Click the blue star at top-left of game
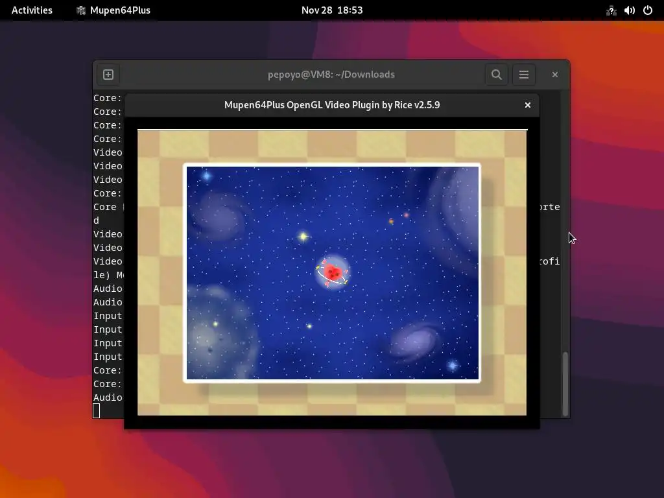 (207, 176)
